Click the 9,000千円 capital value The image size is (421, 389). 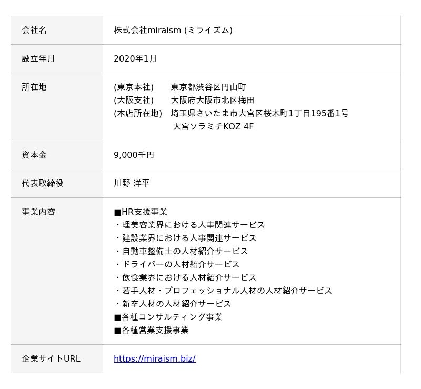coord(134,155)
